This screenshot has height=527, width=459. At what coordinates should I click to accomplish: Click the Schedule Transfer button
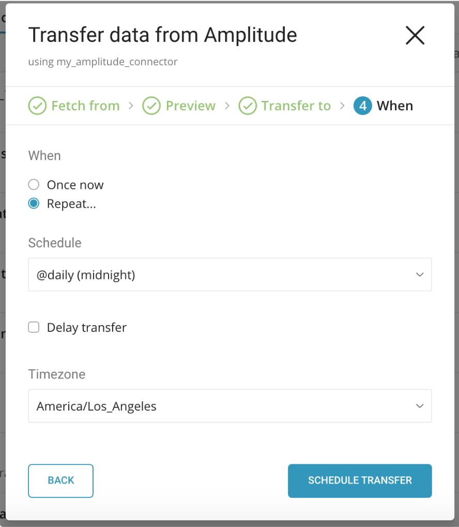pyautogui.click(x=360, y=480)
